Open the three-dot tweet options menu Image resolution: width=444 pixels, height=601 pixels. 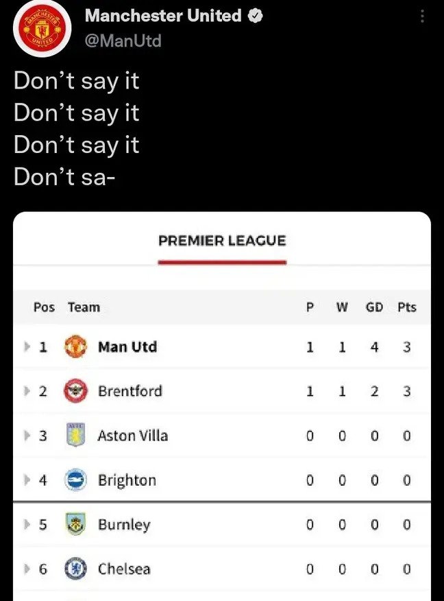pyautogui.click(x=423, y=18)
